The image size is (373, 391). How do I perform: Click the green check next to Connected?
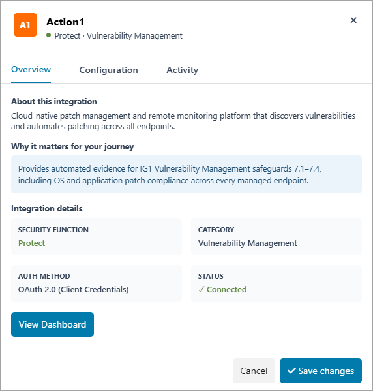tap(201, 290)
